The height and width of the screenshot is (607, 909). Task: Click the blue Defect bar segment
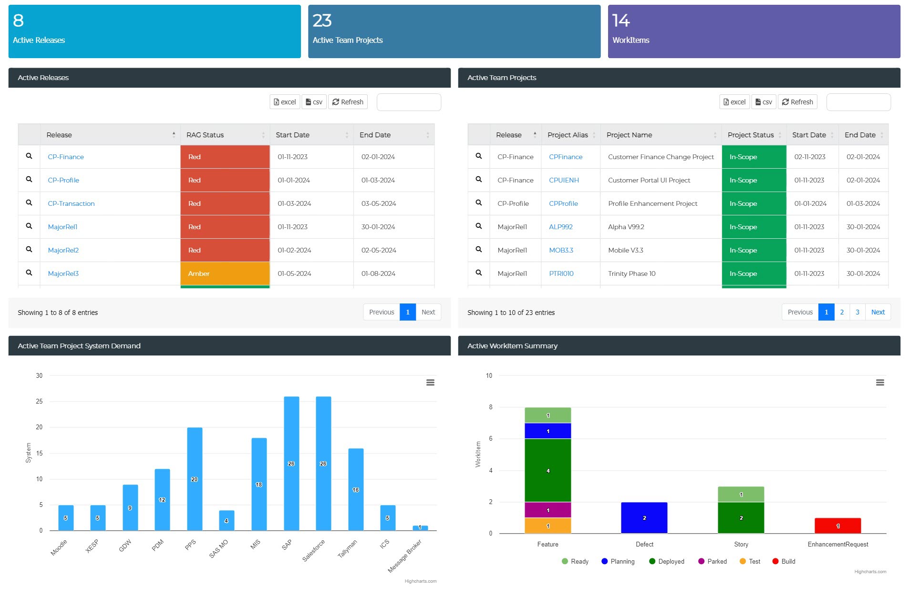coord(644,517)
